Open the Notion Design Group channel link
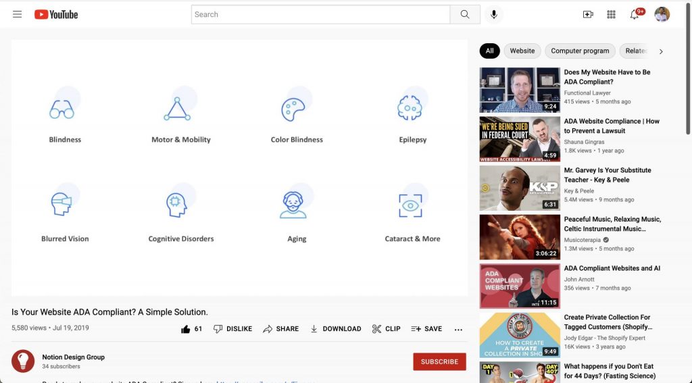 [73, 357]
